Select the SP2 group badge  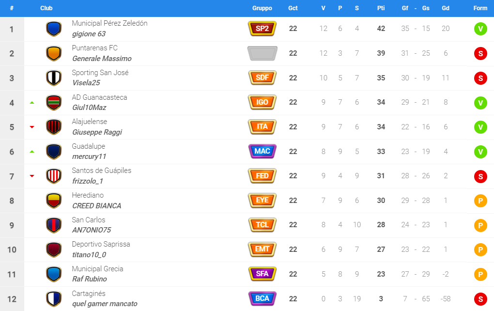pyautogui.click(x=262, y=29)
